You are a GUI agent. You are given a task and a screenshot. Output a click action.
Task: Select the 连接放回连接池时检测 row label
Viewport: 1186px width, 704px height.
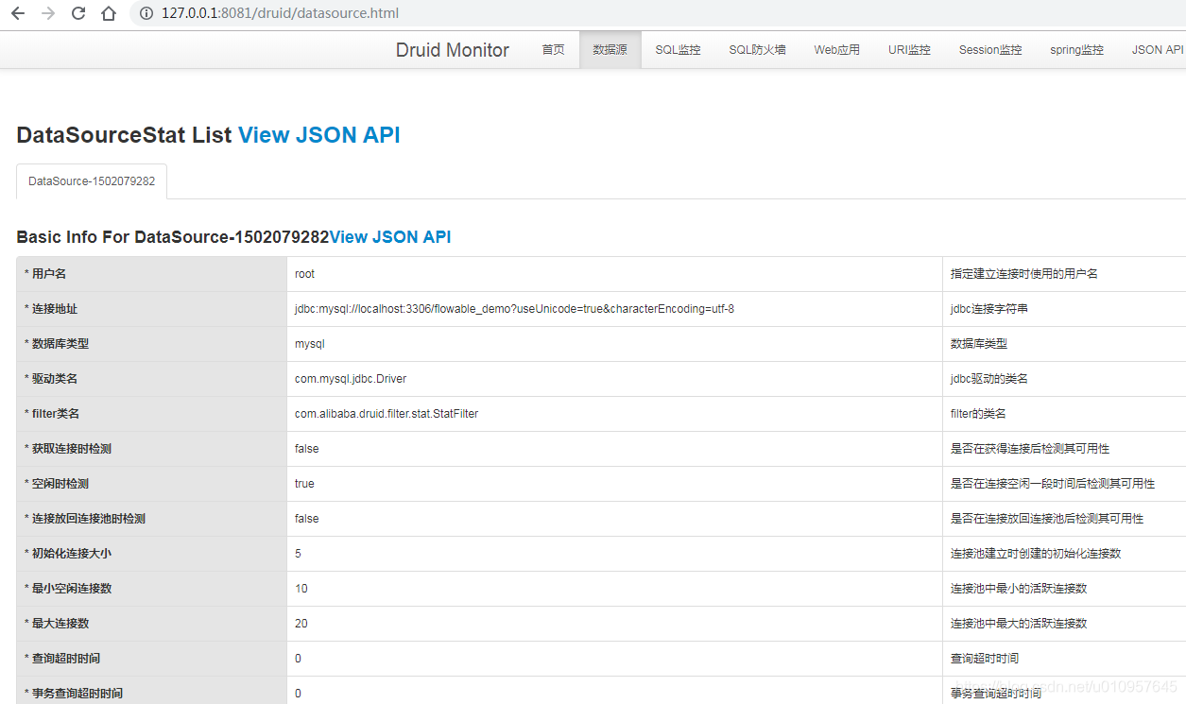[85, 519]
